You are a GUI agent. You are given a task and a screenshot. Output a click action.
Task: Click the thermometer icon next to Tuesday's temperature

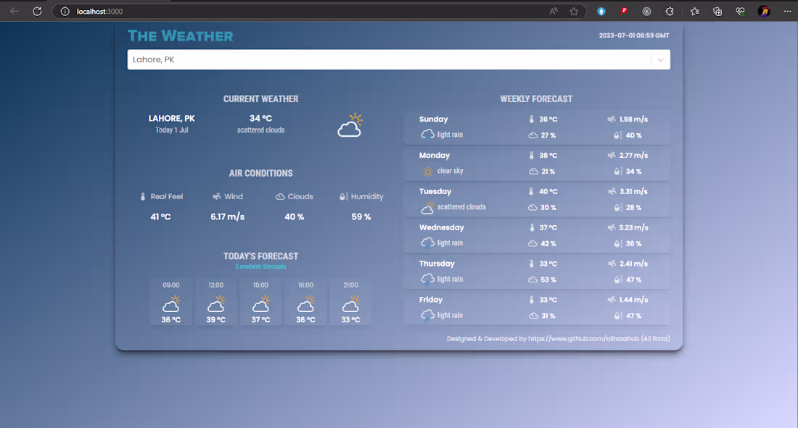pos(532,191)
